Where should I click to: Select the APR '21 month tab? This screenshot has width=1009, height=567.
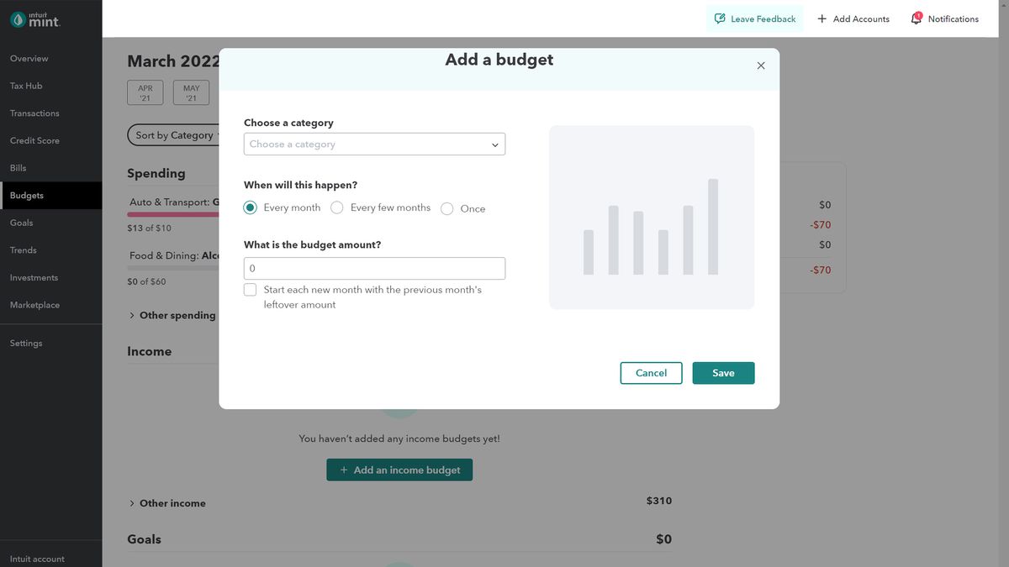click(x=145, y=92)
